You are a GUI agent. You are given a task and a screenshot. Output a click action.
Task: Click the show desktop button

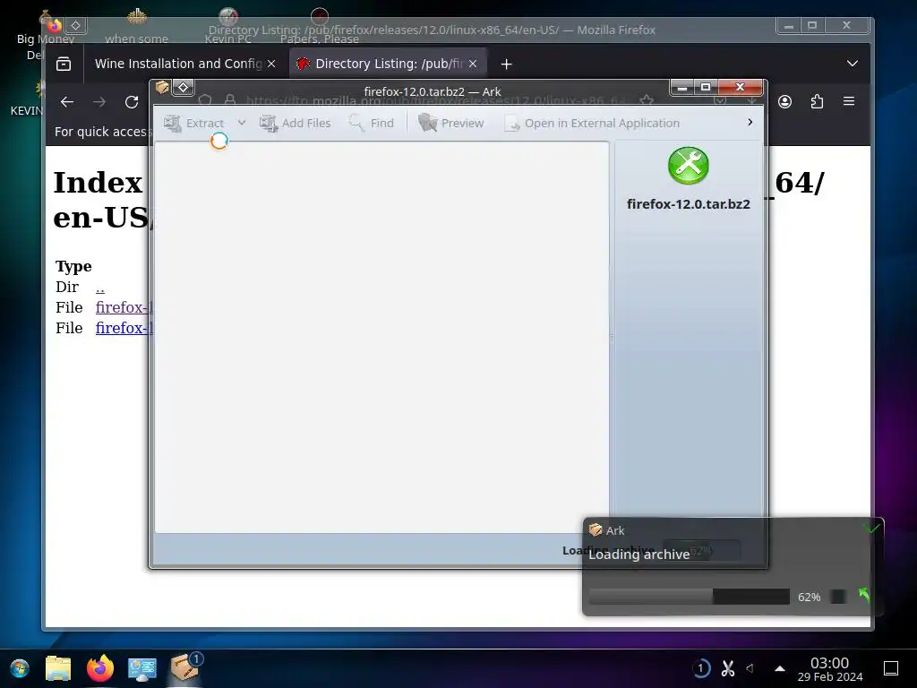pos(891,668)
